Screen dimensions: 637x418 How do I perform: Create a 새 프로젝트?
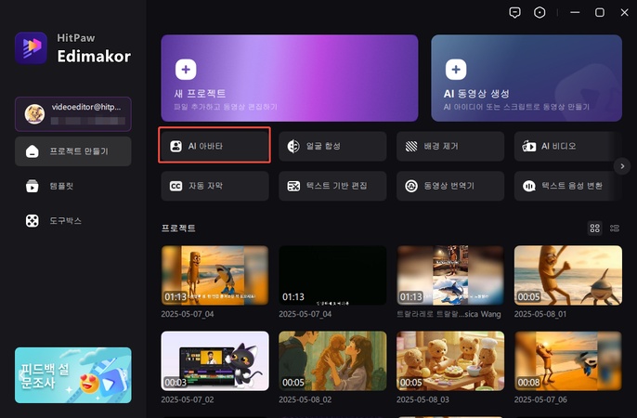coord(290,78)
